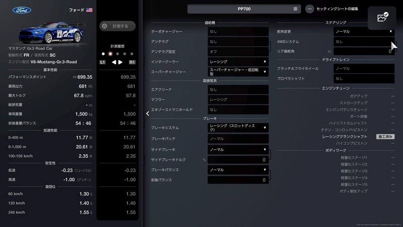The image size is (403, 227).
Task: Open the PP700 settings sheet list
Action: click(x=244, y=9)
